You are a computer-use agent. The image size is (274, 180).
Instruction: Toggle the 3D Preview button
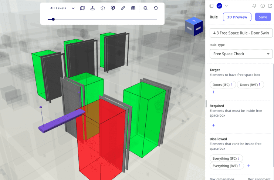coord(237,17)
